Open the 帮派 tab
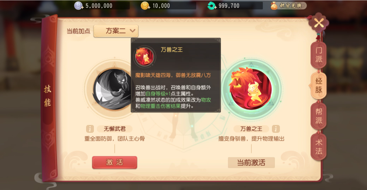 pos(319,116)
